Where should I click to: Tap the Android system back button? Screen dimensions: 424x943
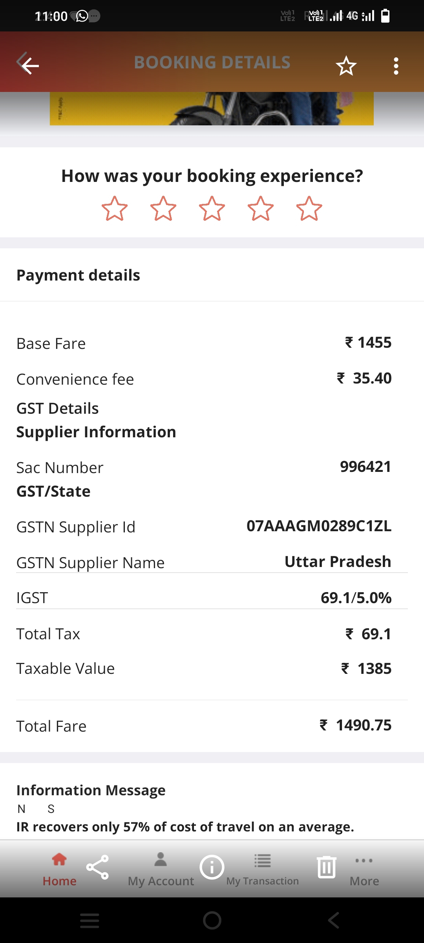pyautogui.click(x=334, y=920)
